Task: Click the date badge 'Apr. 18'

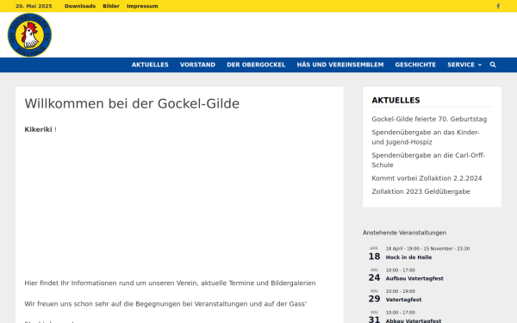Action: click(374, 254)
